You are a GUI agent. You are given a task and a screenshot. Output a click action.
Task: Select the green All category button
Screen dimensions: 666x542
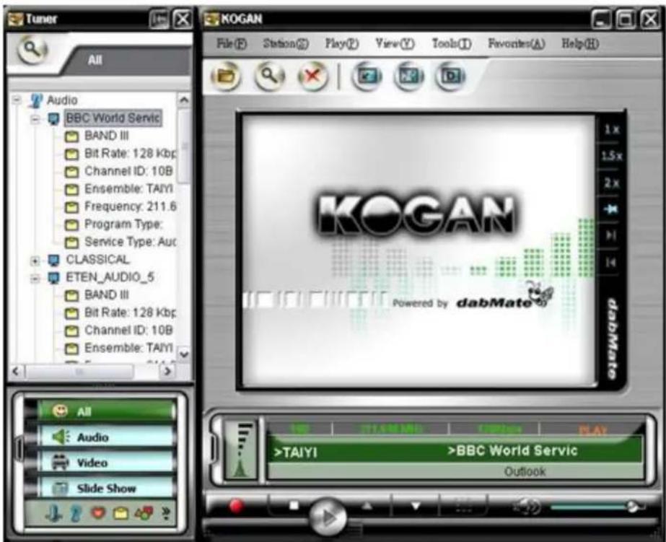106,411
